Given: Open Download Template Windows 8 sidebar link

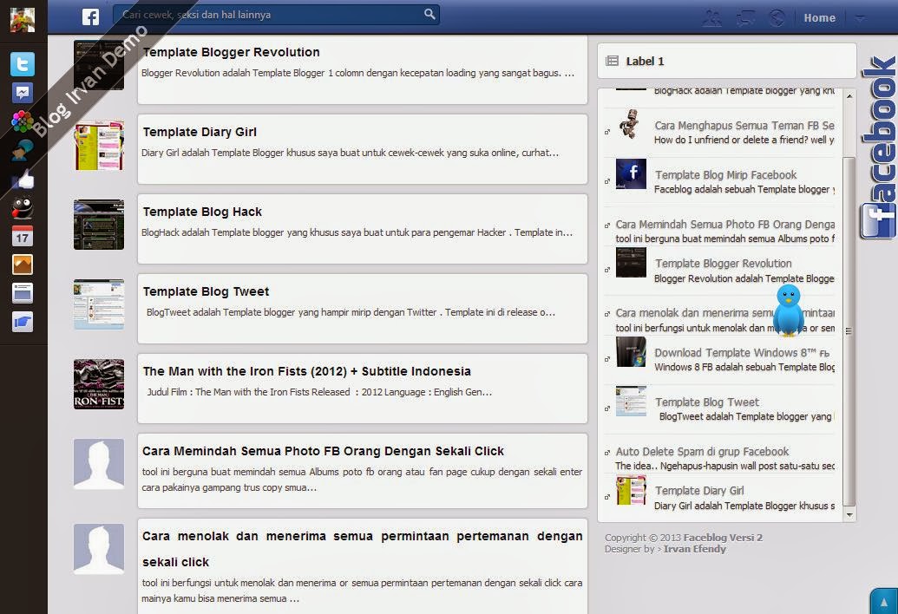Looking at the screenshot, I should [742, 352].
